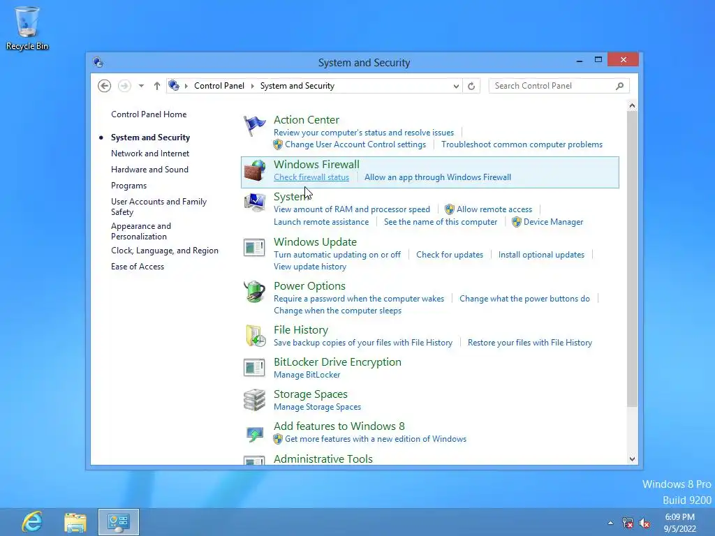Open the Power Options battery icon

254,292
